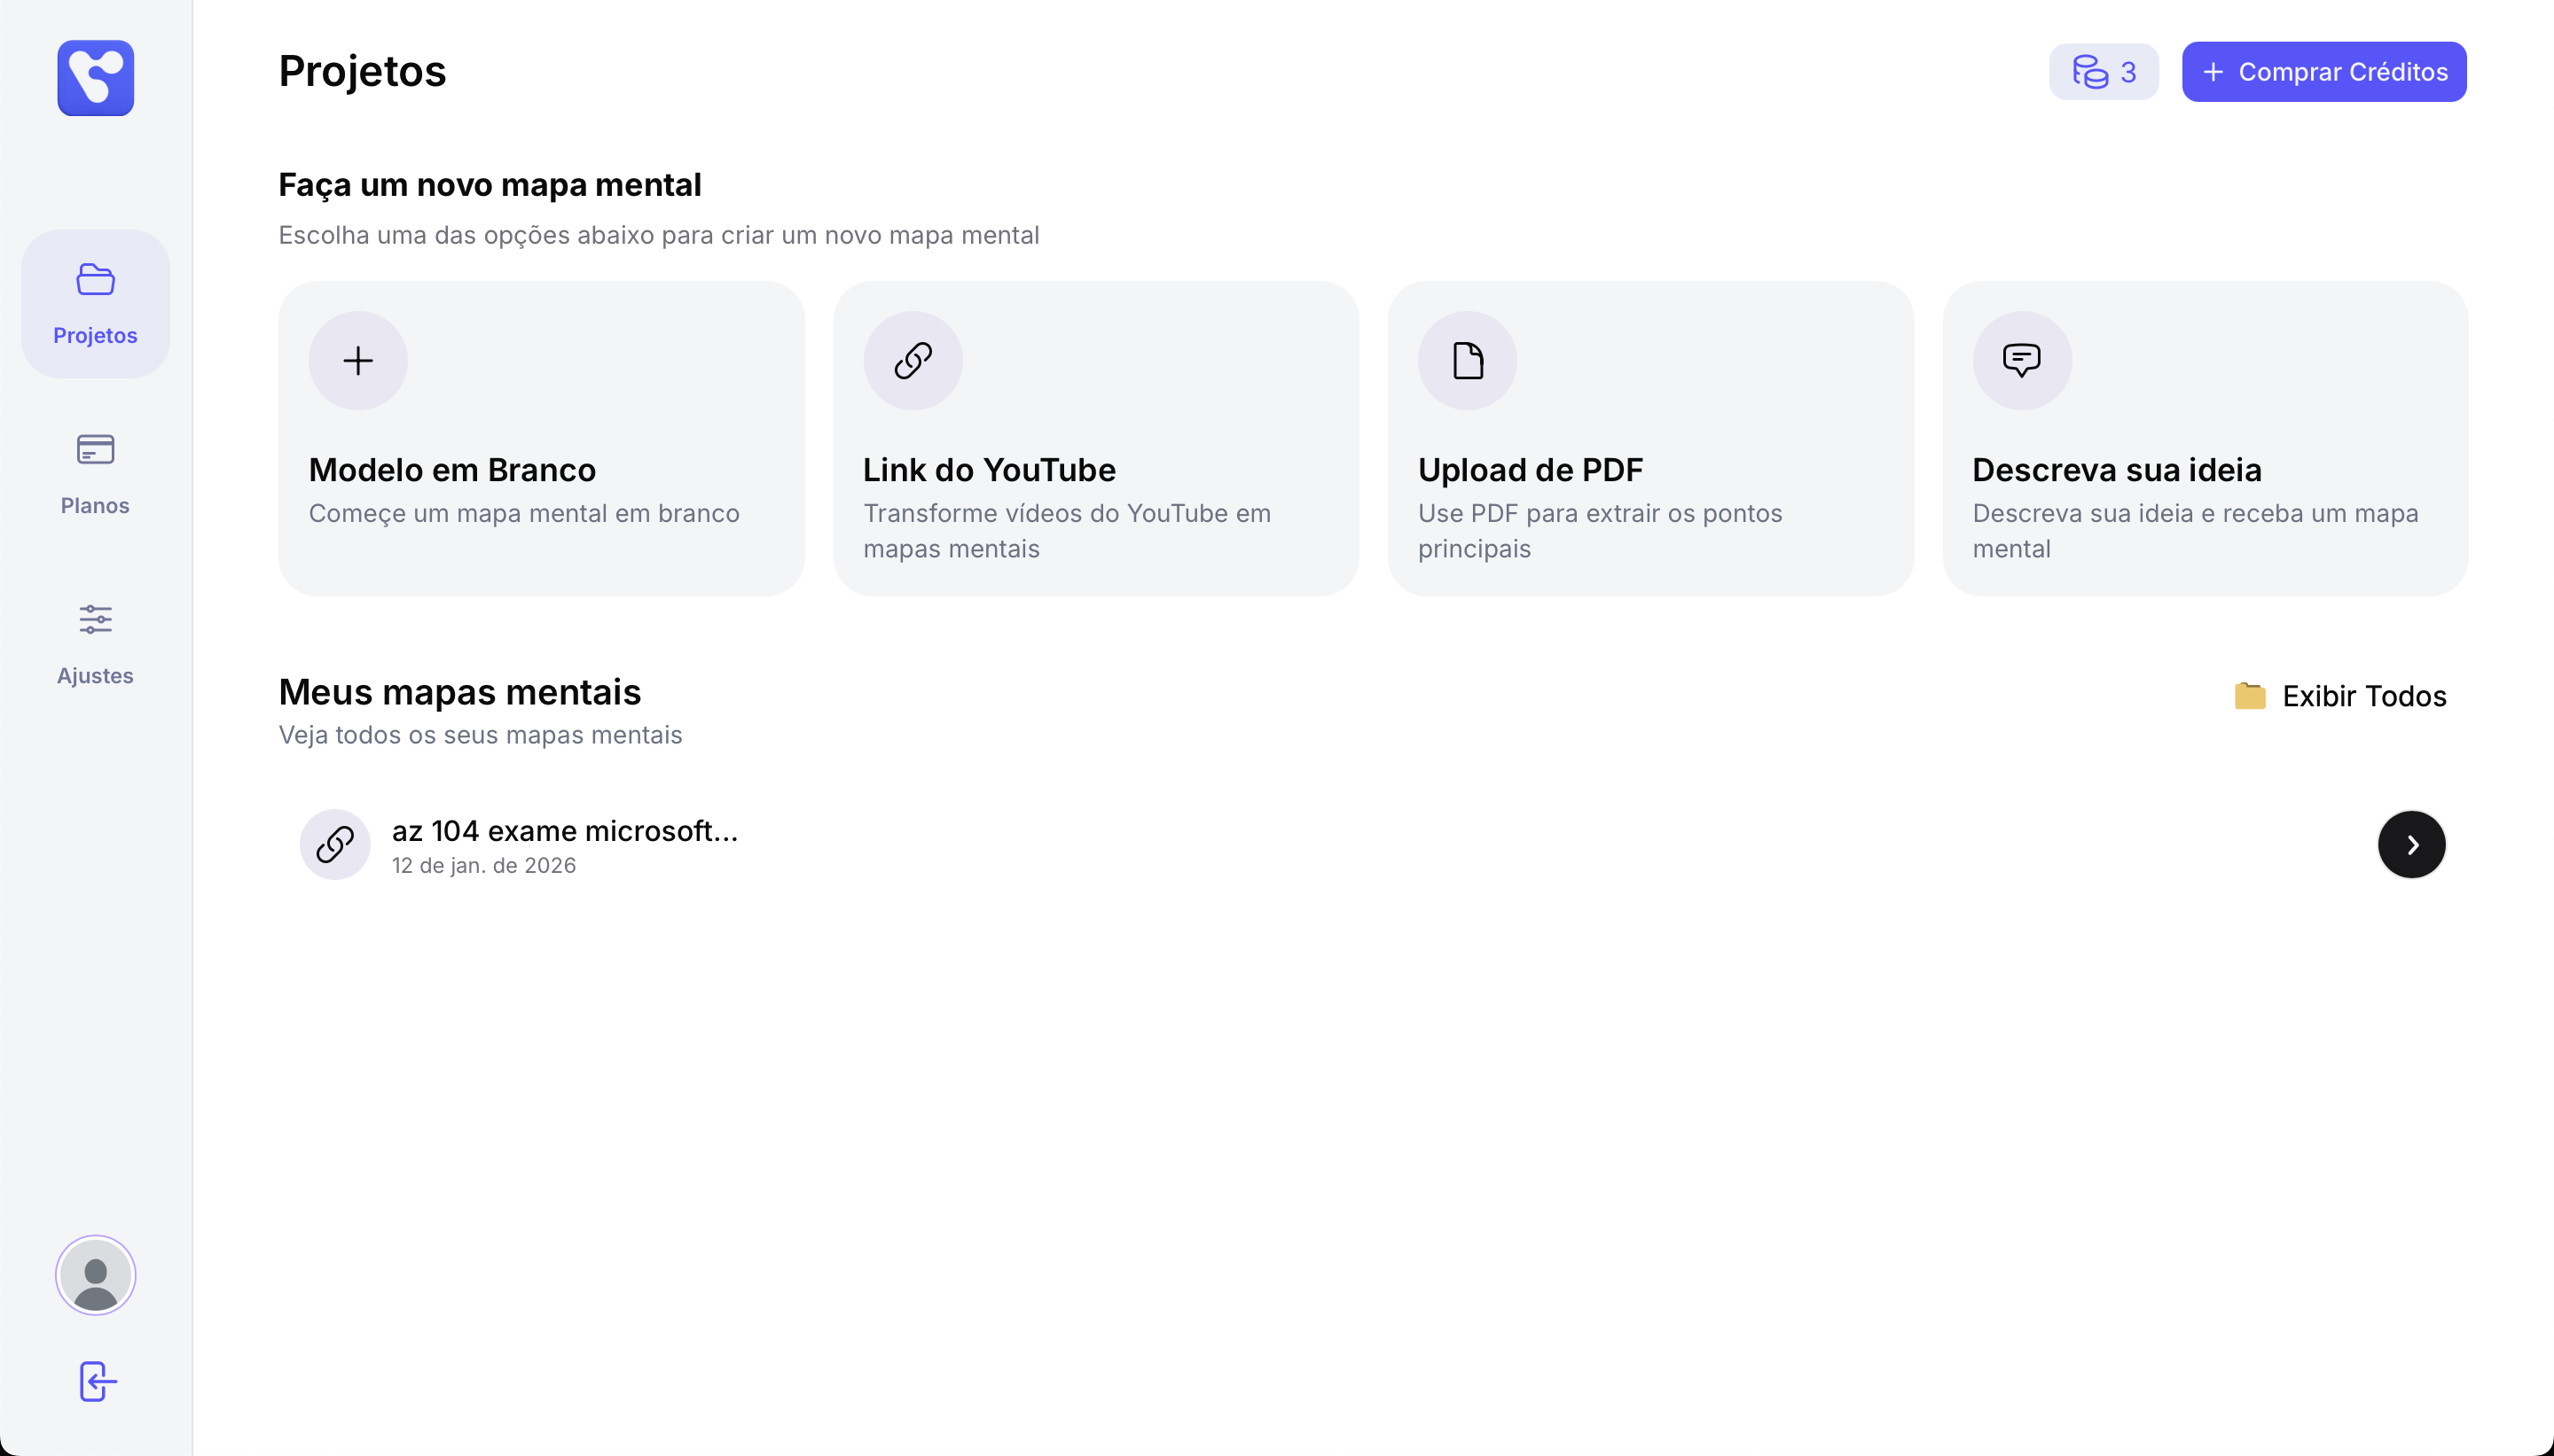Open the Projetos folder icon
The width and height of the screenshot is (2554, 1456).
pyautogui.click(x=95, y=280)
